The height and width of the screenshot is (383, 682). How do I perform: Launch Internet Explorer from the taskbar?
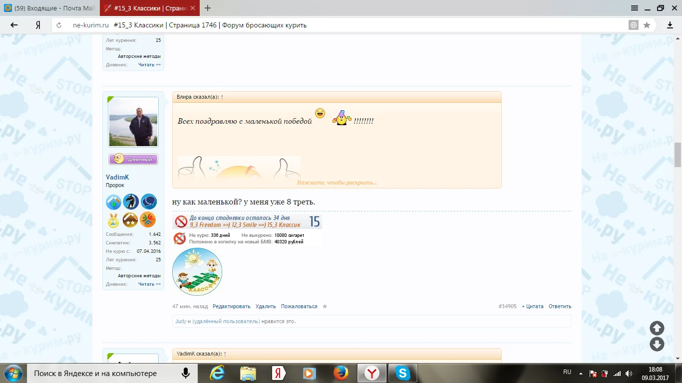216,373
